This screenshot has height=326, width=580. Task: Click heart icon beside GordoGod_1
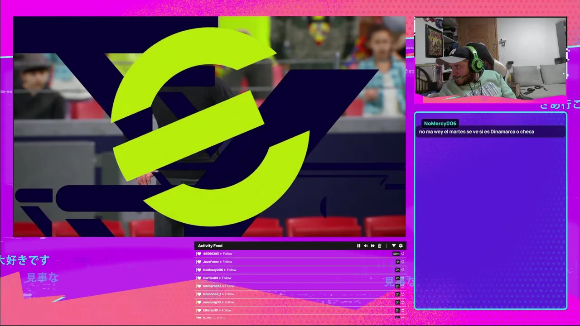pos(199,294)
